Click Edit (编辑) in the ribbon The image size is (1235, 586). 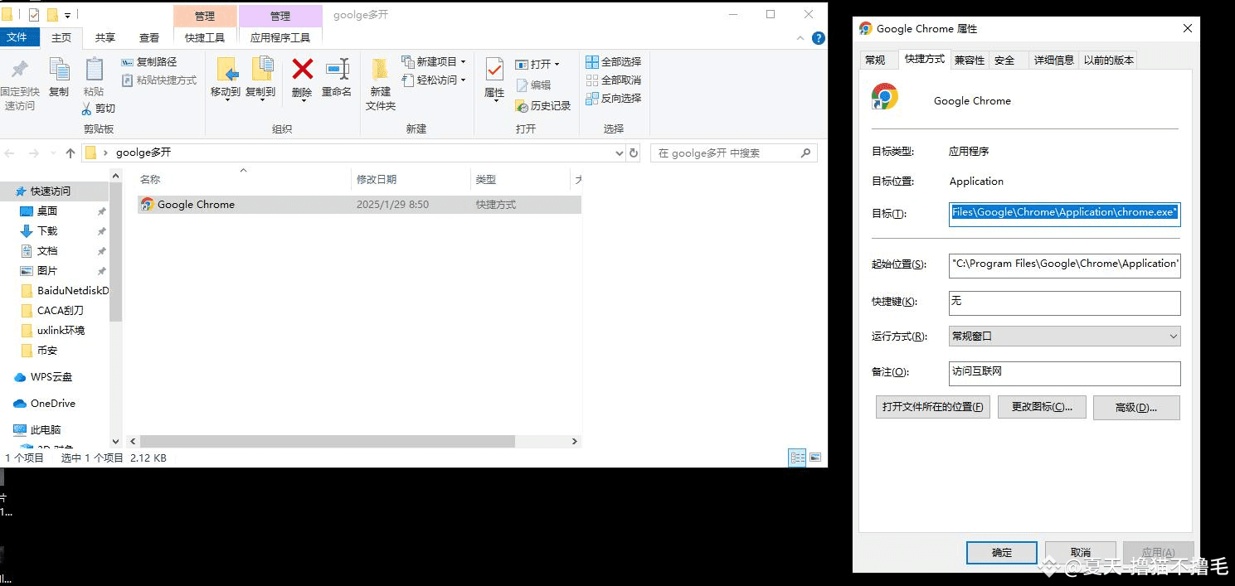[x=533, y=85]
